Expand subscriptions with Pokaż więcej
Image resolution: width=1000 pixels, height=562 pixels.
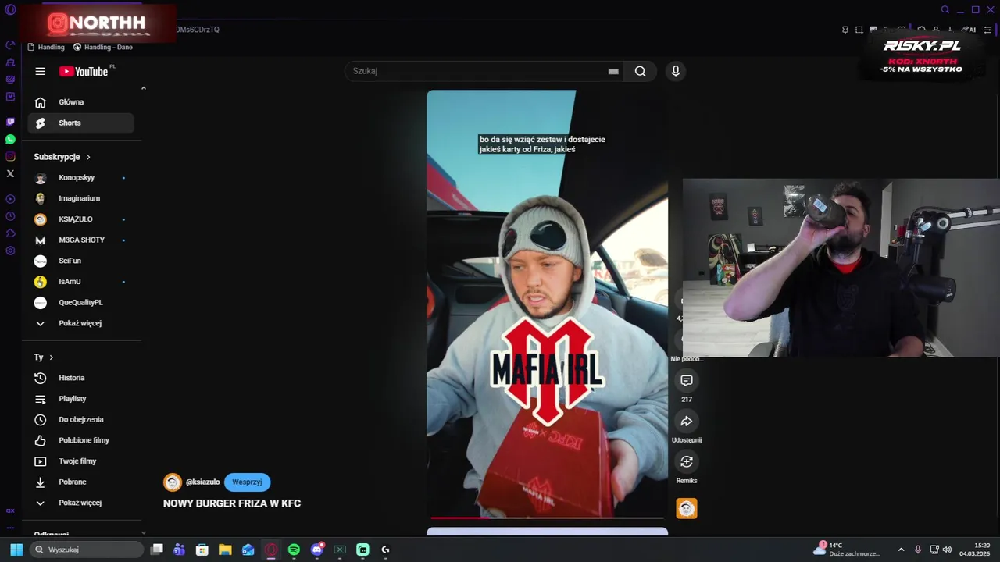(81, 323)
